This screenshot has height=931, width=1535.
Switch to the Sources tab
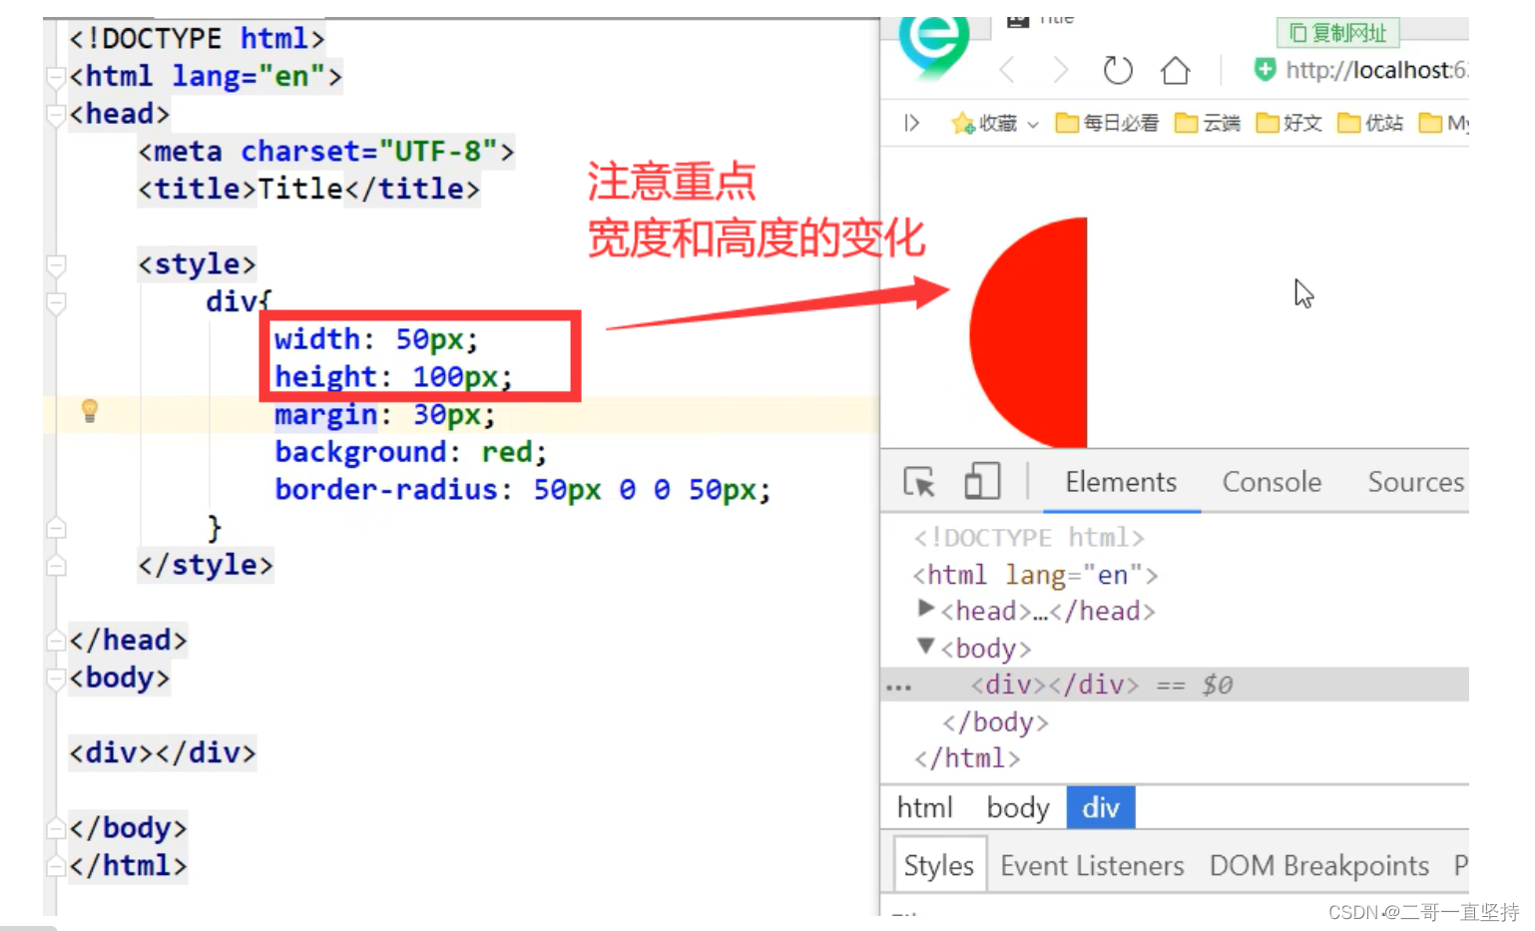(1415, 482)
